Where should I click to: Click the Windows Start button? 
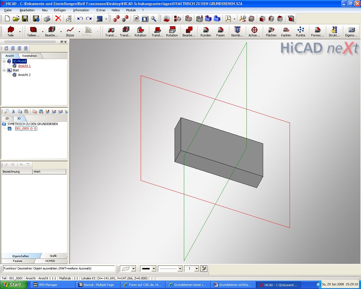[14, 285]
